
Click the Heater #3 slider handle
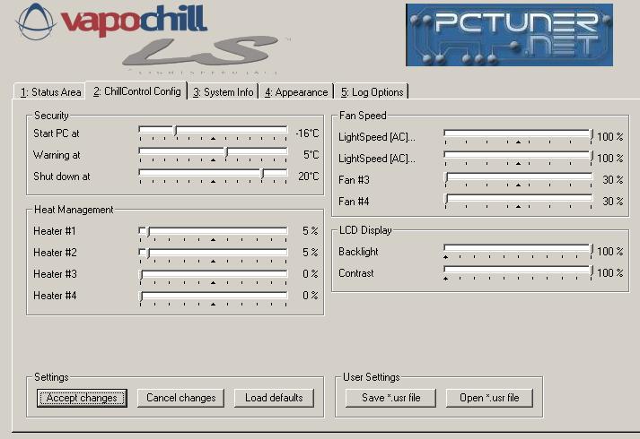click(141, 275)
